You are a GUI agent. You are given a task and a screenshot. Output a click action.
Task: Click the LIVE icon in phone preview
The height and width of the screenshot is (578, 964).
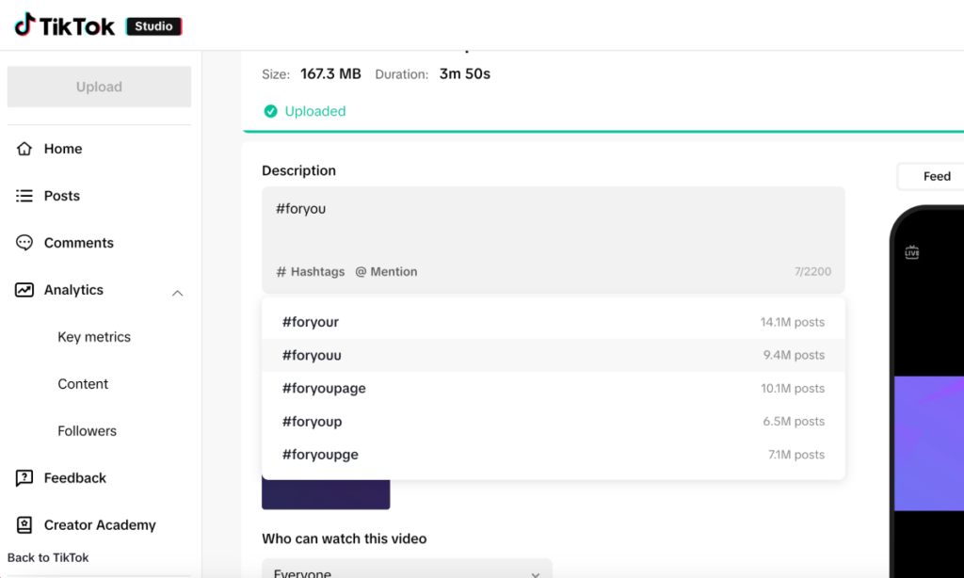coord(911,252)
